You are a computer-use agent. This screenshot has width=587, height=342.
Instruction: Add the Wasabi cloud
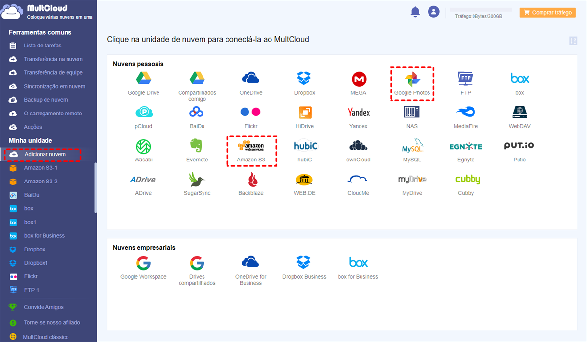pyautogui.click(x=143, y=146)
